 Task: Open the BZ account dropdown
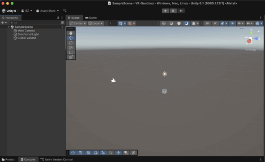[x=26, y=11]
